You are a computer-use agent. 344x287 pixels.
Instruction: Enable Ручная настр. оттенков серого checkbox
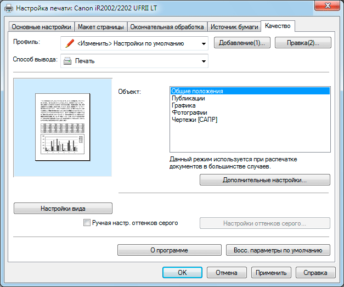click(x=87, y=223)
